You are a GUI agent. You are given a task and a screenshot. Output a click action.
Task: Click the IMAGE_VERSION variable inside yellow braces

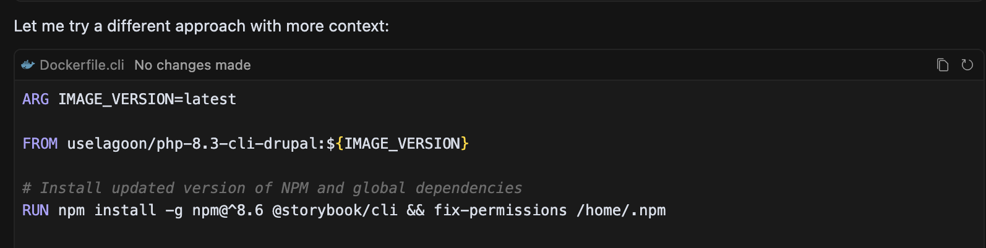pyautogui.click(x=402, y=144)
